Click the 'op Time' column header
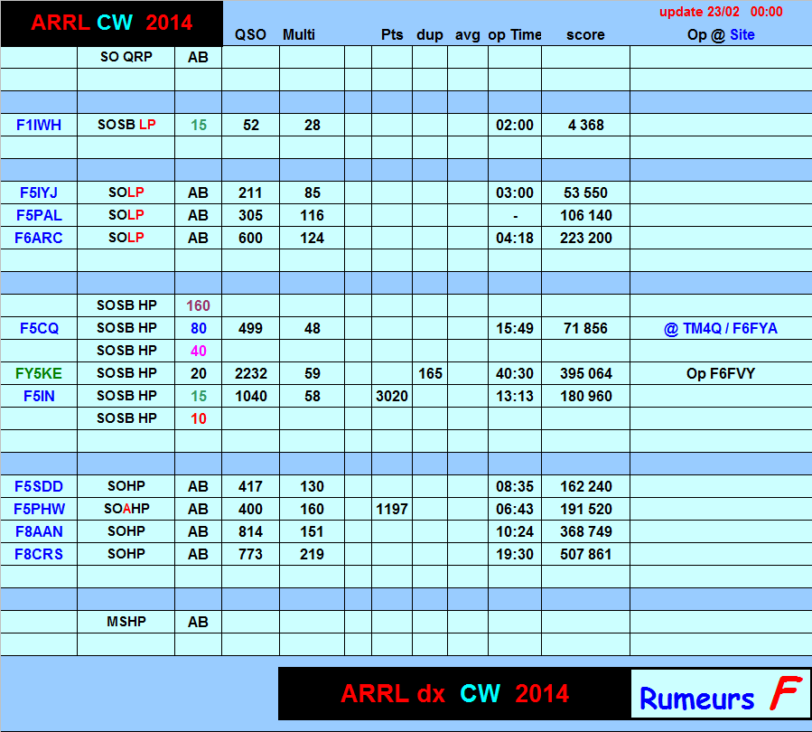 pyautogui.click(x=515, y=34)
